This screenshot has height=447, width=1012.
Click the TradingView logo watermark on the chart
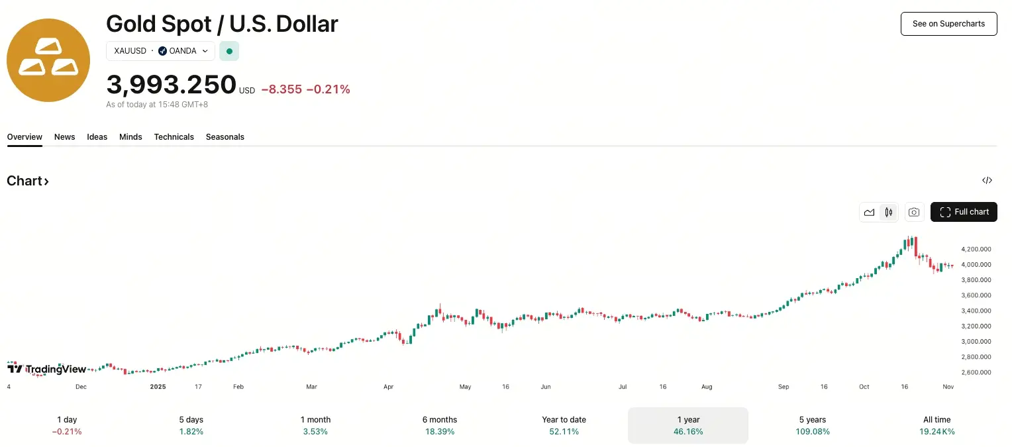46,369
